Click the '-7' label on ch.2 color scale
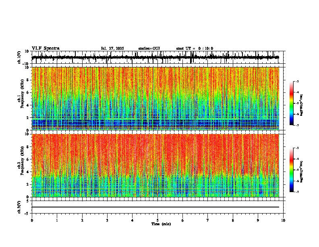Viewport: 319px width, 247px height. 297,192
